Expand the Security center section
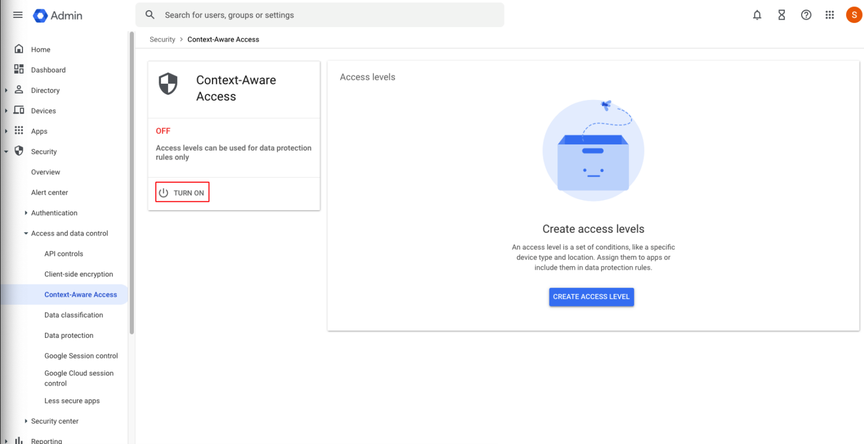The image size is (864, 444). point(55,421)
